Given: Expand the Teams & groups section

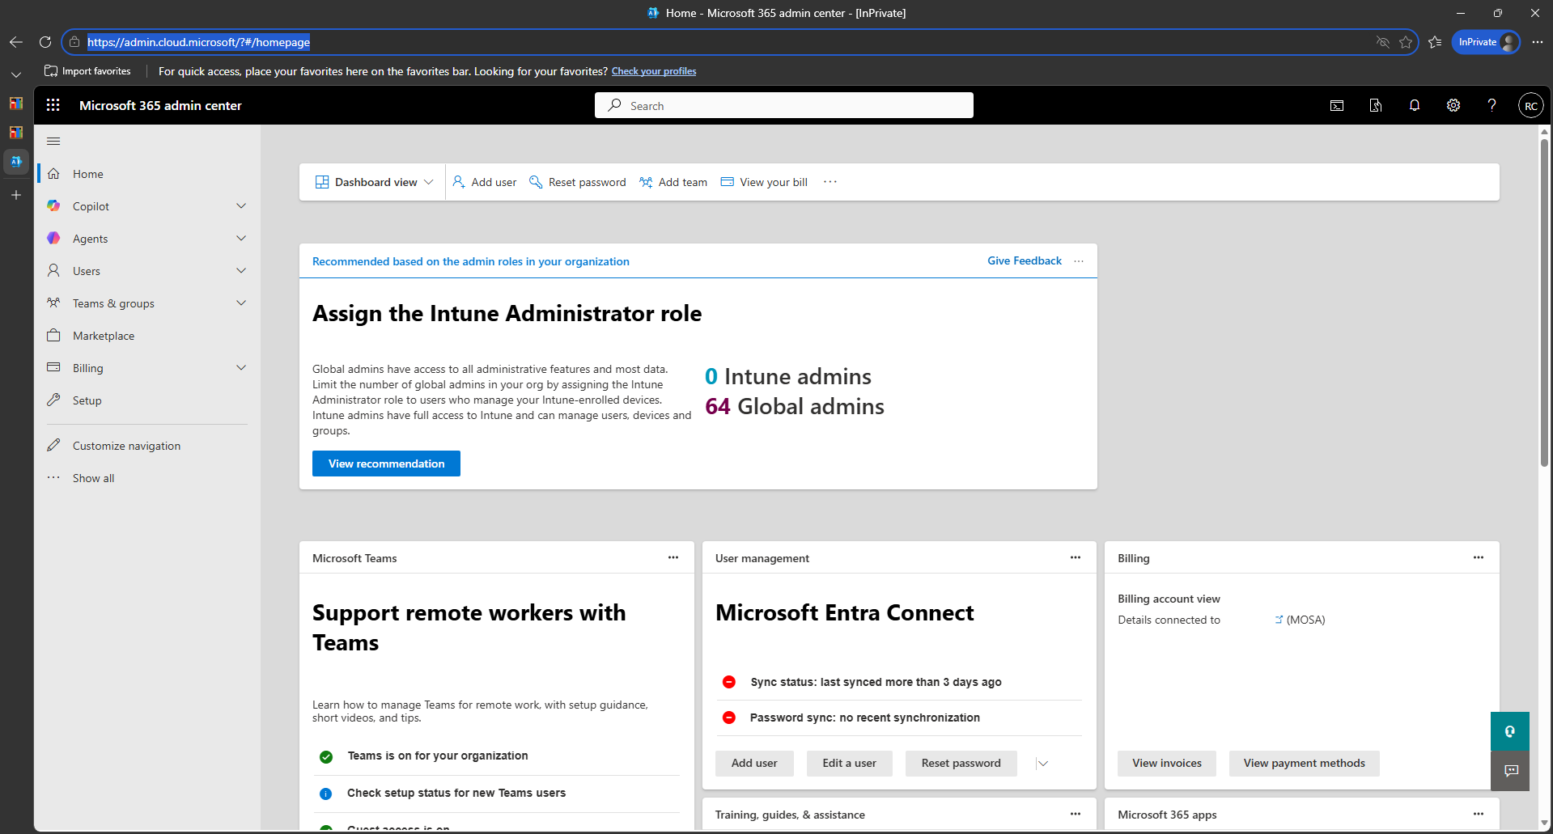Looking at the screenshot, I should (x=241, y=303).
